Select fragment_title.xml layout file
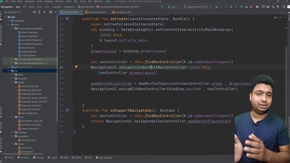Viewport: 290px width, 163px height. pos(29,109)
